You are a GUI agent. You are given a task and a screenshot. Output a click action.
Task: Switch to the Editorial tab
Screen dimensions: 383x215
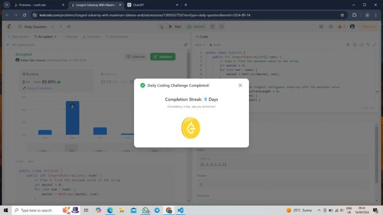point(69,37)
